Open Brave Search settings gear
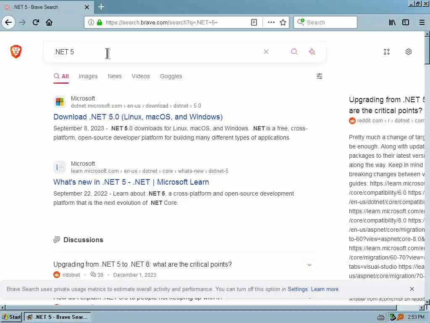Screen dimensions: 430x323 408,52
